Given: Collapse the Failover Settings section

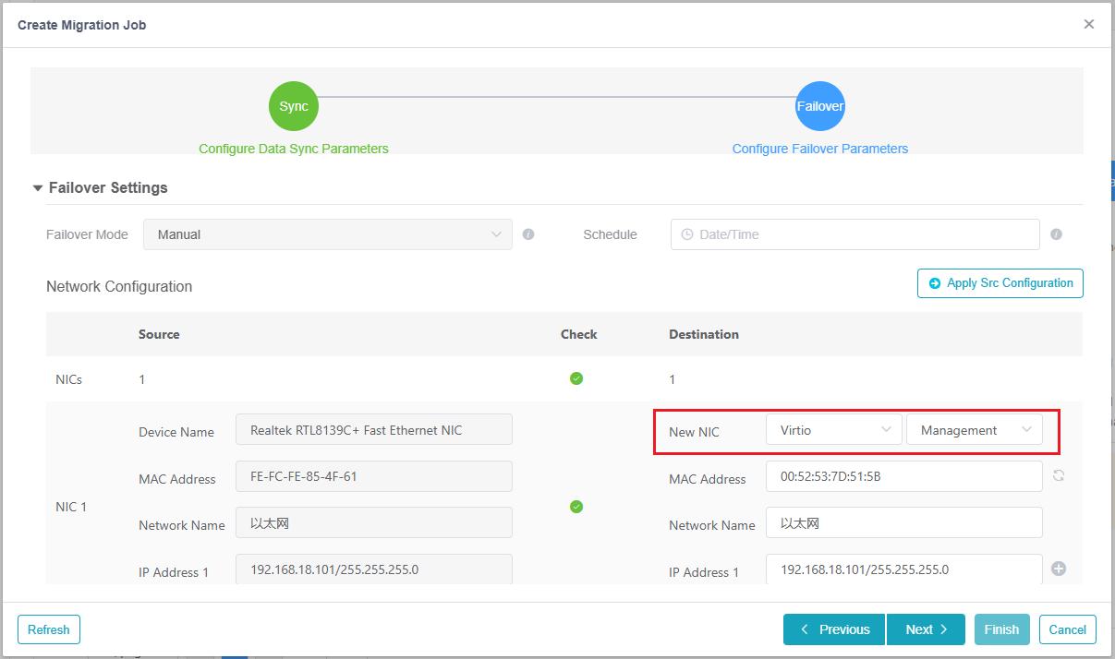Looking at the screenshot, I should point(38,188).
